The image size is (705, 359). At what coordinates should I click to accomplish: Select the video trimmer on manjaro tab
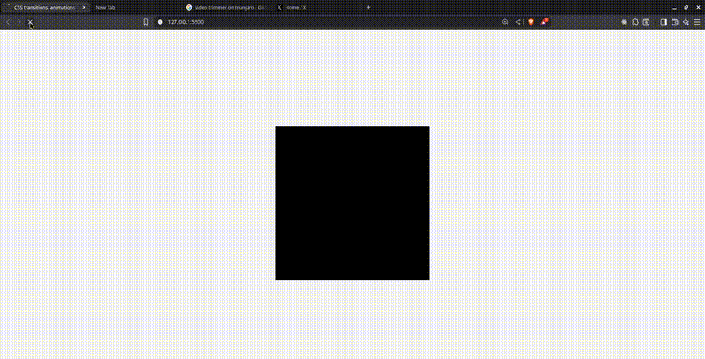[225, 6]
